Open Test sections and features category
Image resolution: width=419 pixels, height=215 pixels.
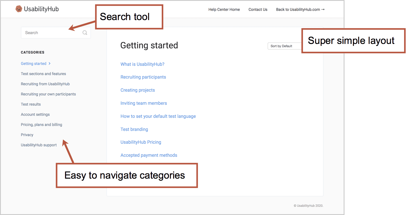pyautogui.click(x=43, y=74)
